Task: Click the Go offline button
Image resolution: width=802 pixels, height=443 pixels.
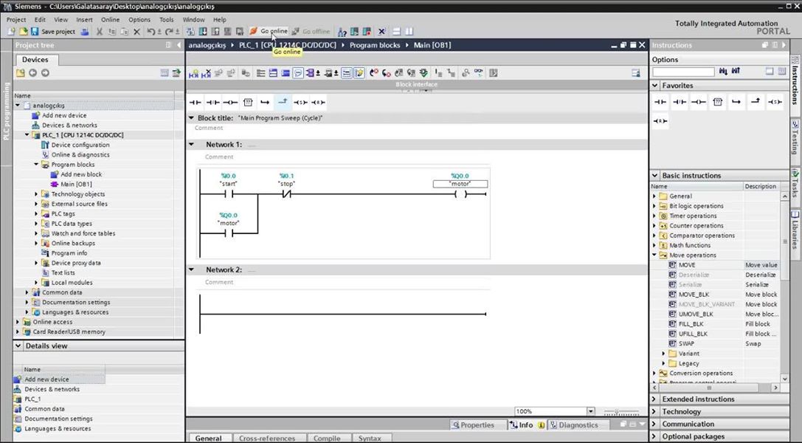Action: (x=311, y=31)
